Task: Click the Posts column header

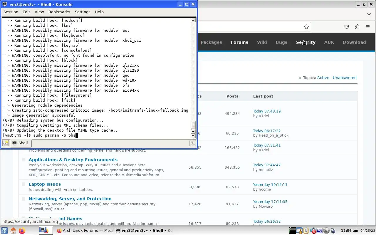Action: 232,96
